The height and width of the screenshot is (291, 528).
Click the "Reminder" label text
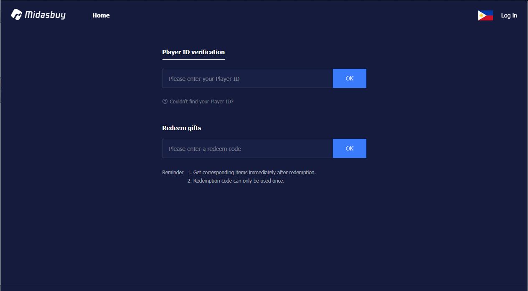[x=173, y=172]
